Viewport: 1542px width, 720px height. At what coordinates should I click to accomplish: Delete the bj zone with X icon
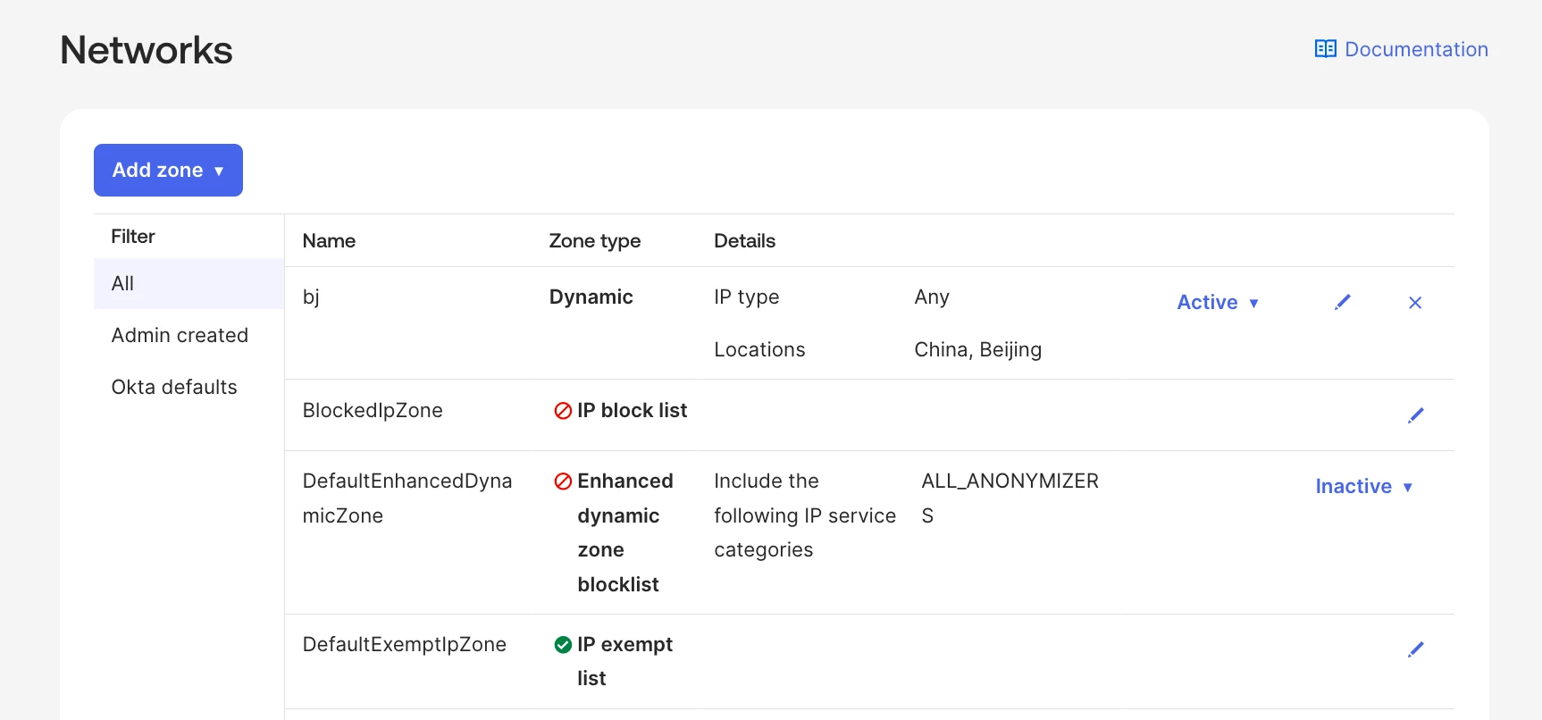[x=1415, y=303]
